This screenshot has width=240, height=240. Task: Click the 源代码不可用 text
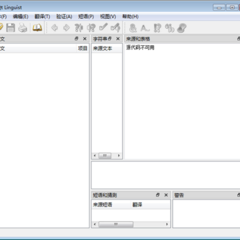[x=140, y=47]
